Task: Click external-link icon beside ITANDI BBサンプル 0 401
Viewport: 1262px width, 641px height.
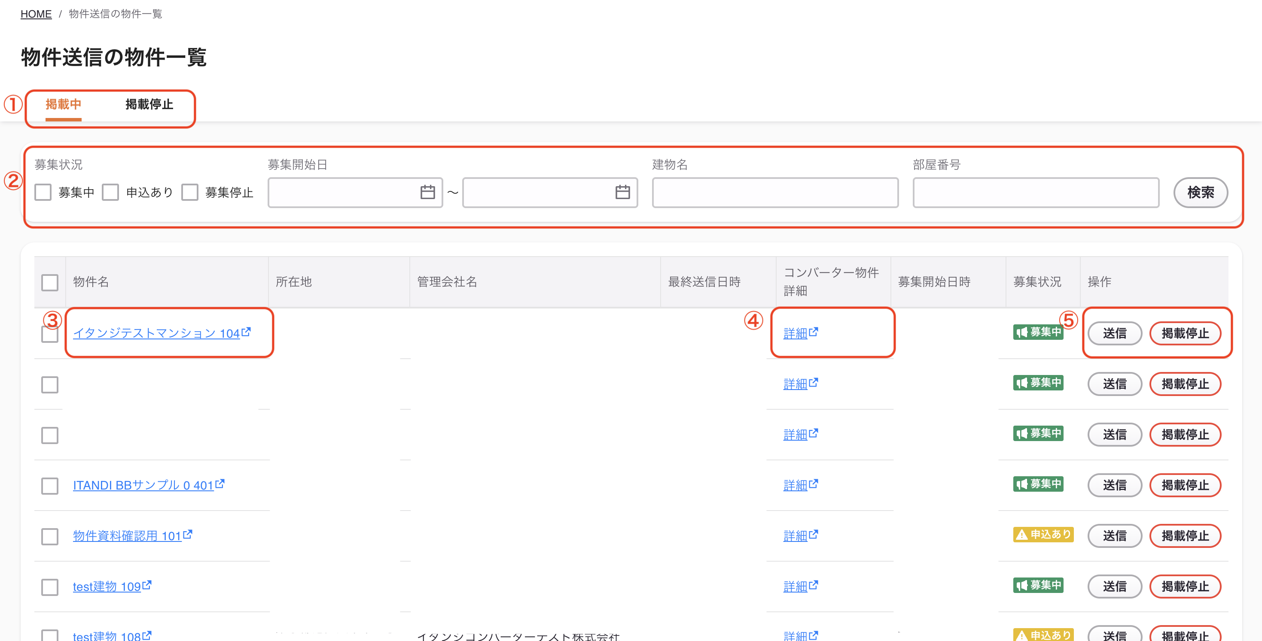Action: [220, 484]
